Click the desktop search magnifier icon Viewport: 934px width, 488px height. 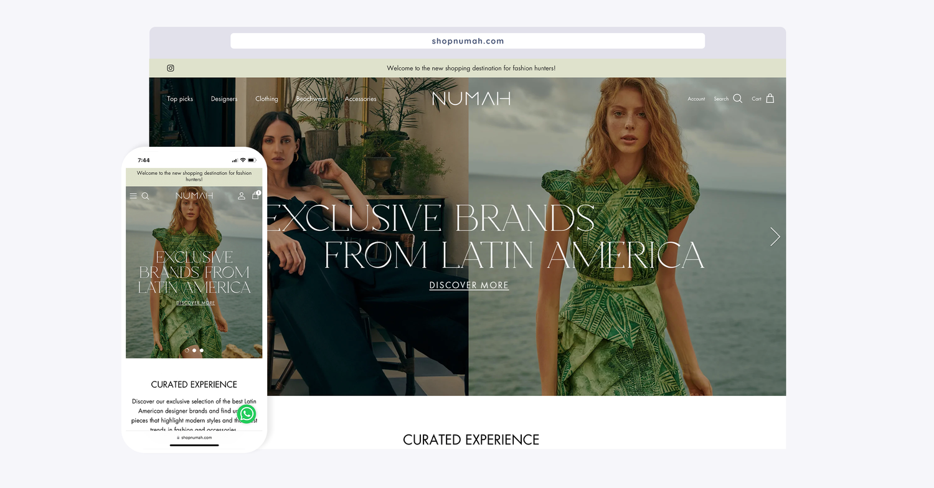pyautogui.click(x=738, y=98)
